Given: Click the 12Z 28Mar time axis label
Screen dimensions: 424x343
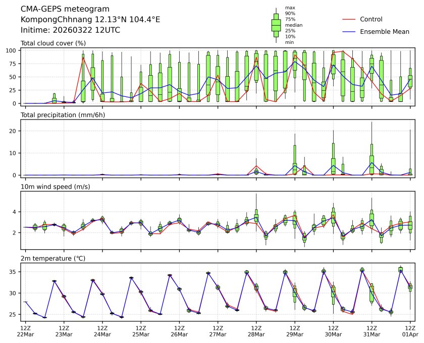Looking at the screenshot, I should tap(256, 330).
